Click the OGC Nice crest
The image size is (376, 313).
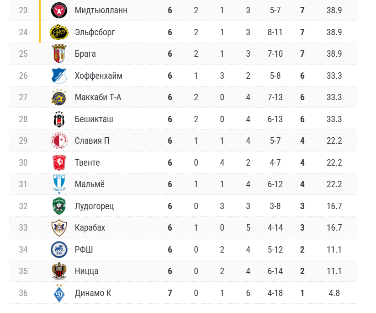click(59, 271)
